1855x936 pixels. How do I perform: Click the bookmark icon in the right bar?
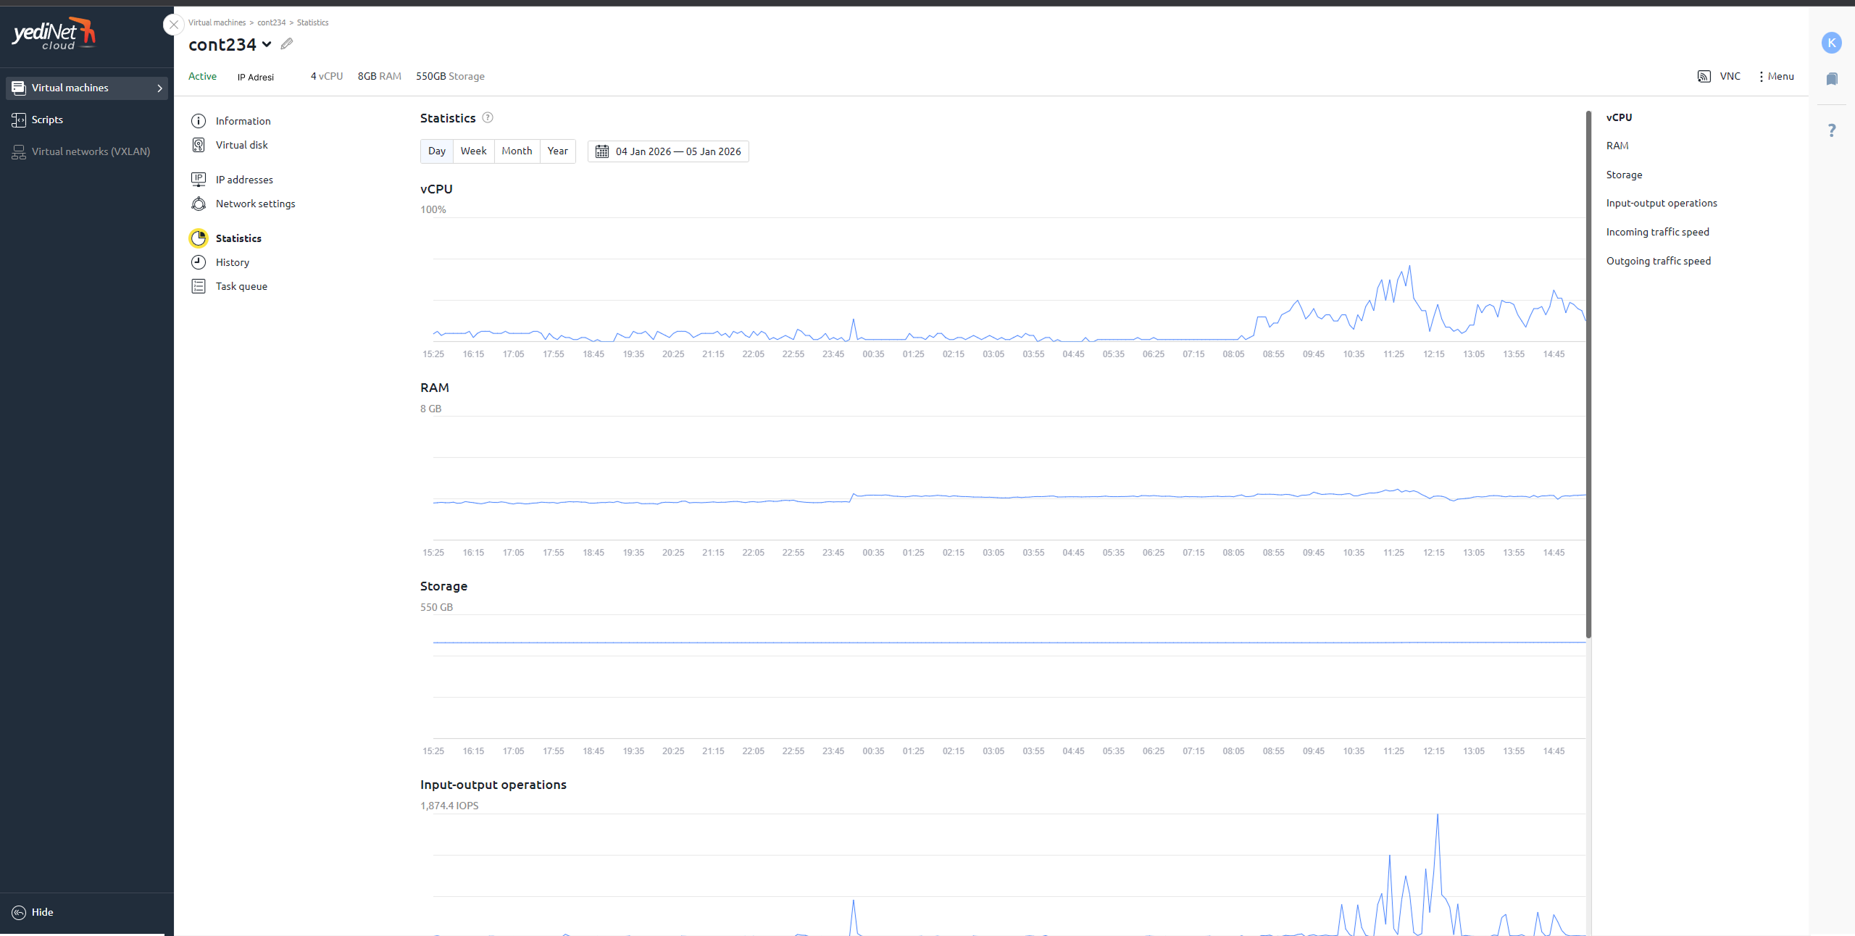[1832, 79]
